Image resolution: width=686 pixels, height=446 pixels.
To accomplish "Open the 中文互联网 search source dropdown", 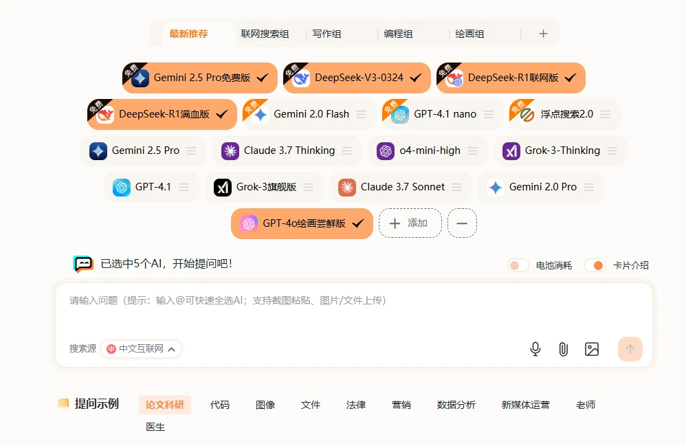I will 141,349.
